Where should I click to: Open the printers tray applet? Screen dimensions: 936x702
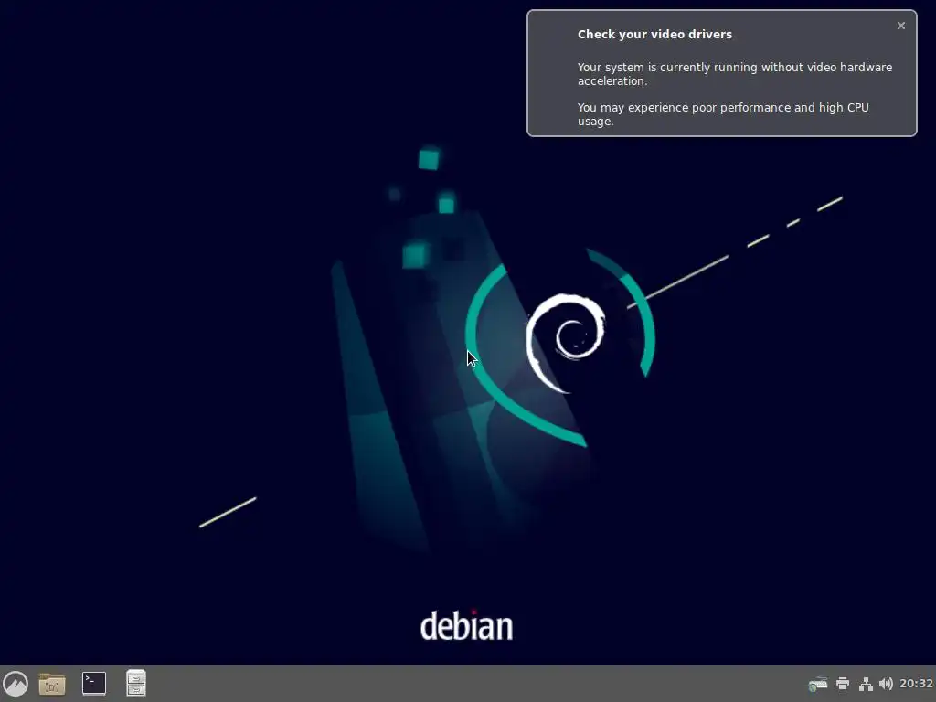tap(843, 684)
